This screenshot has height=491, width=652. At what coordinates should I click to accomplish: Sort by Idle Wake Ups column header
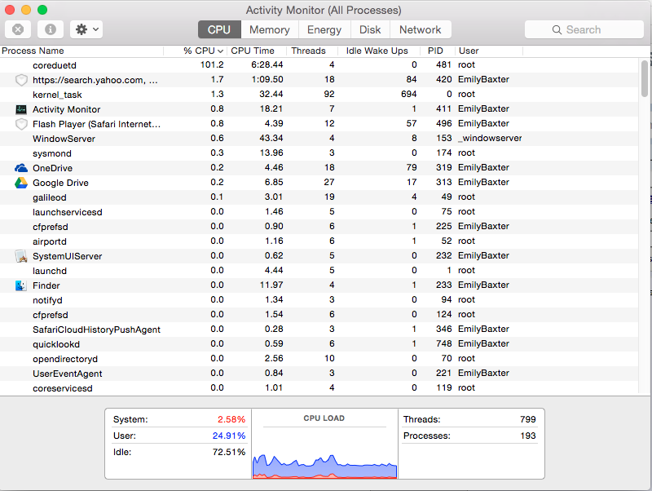(378, 51)
